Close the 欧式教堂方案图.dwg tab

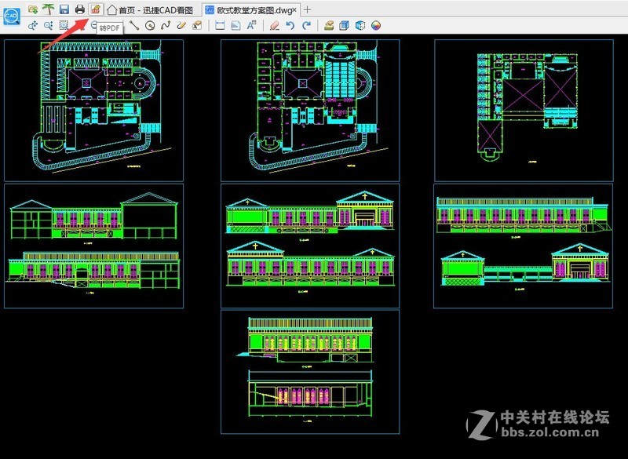[x=295, y=9]
